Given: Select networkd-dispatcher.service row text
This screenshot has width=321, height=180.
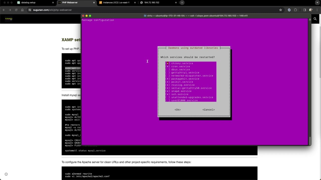Looking at the screenshot, I should pos(192,76).
